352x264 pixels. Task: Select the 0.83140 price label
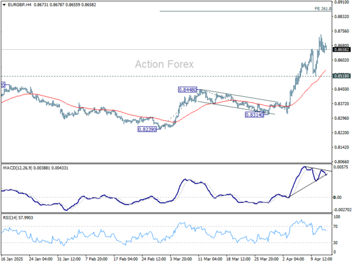255,115
